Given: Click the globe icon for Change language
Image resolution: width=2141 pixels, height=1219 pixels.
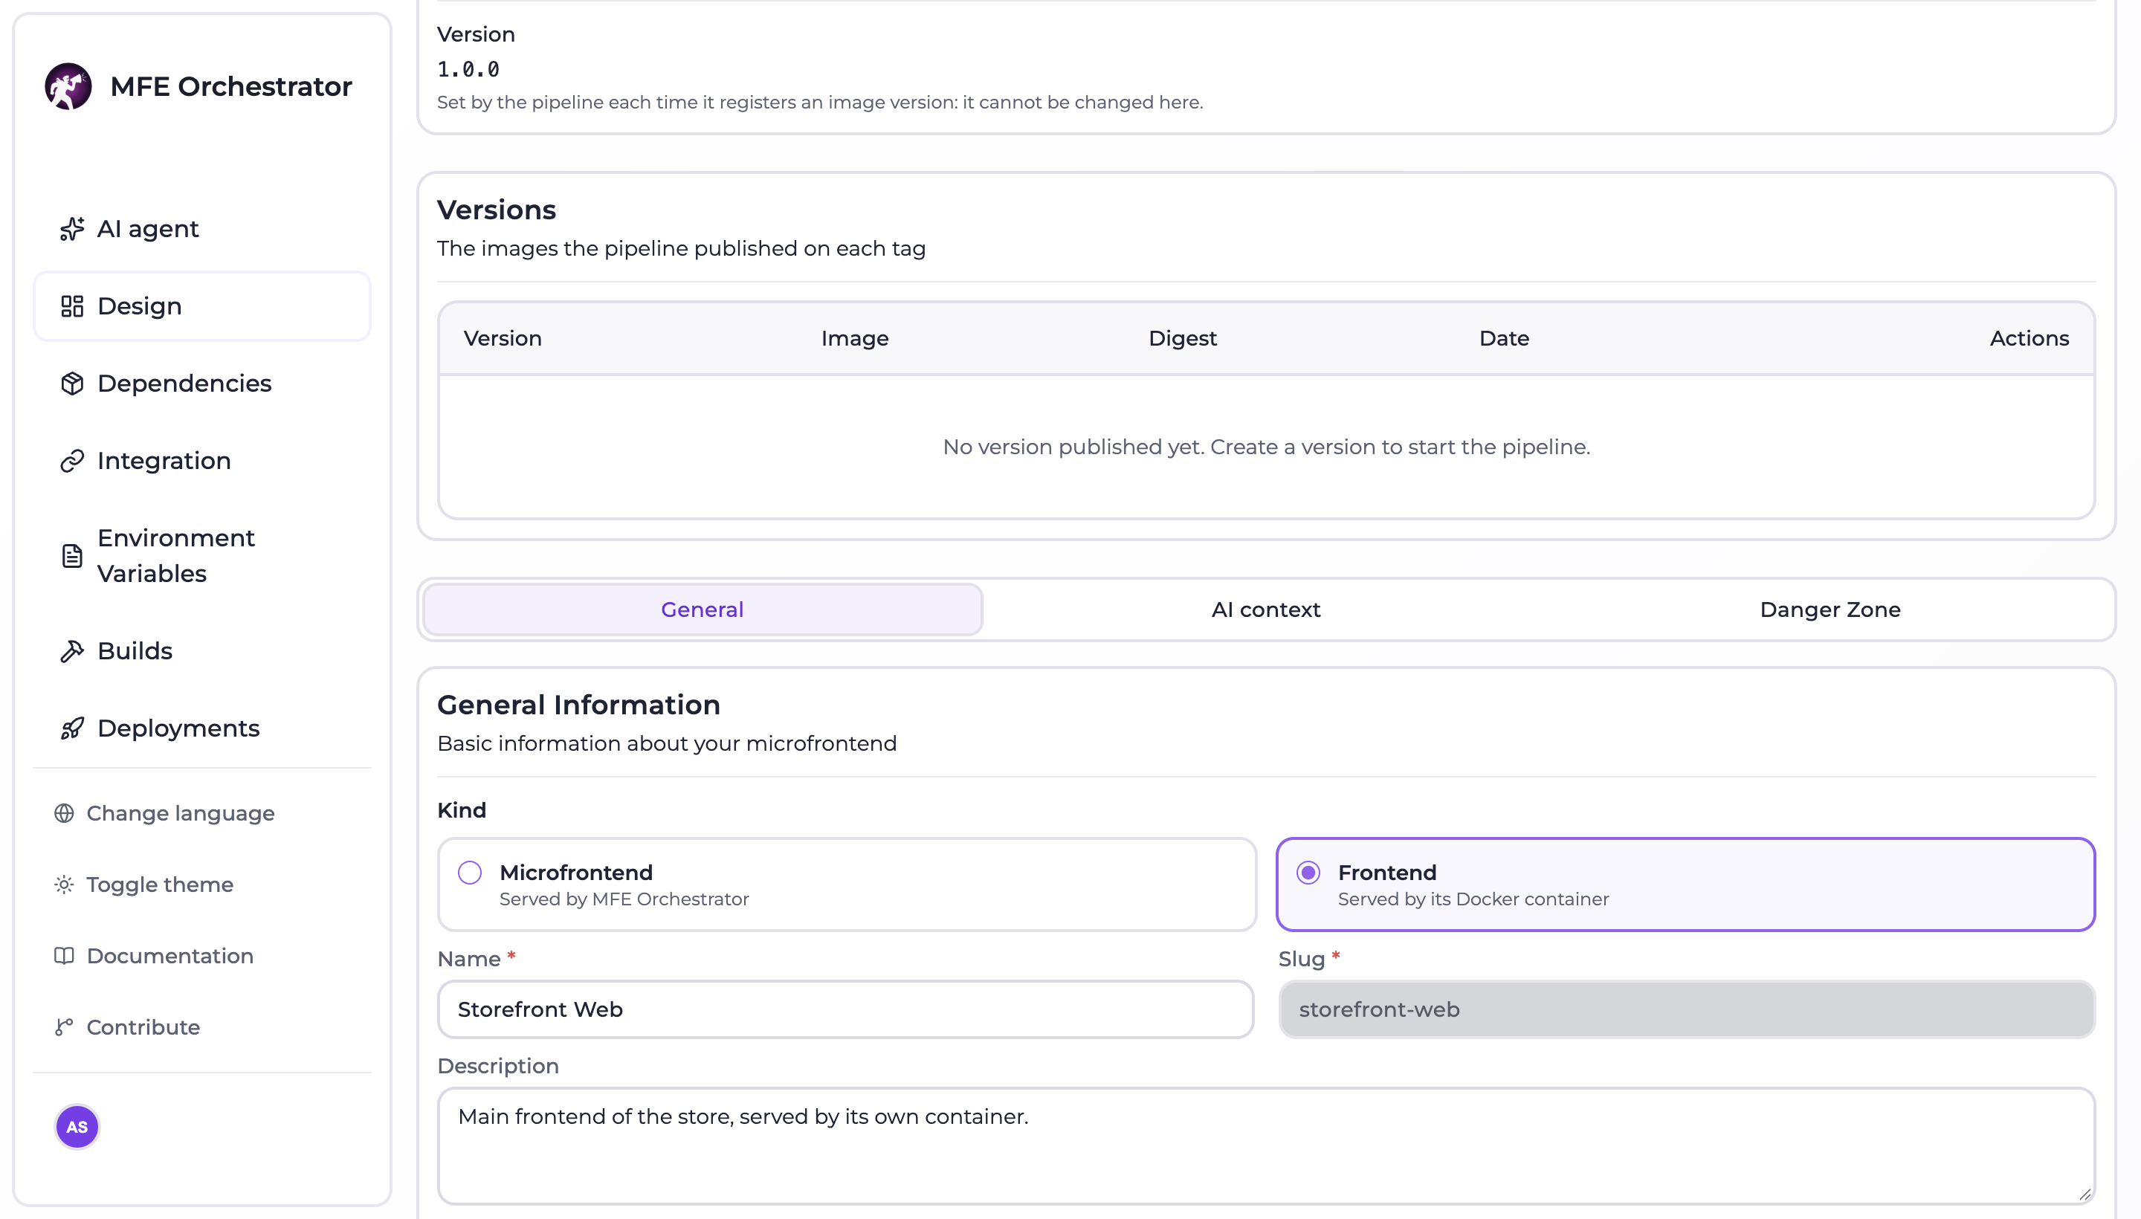Looking at the screenshot, I should coord(65,813).
